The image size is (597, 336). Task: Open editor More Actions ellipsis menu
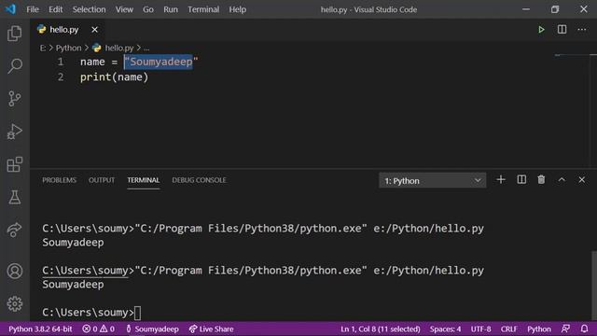click(x=582, y=30)
